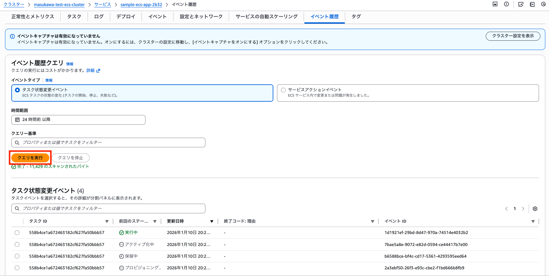Click event ID 1d1921ef-29bd-8d47-970a-74514e4032b2
The image size is (549, 276).
click(x=426, y=233)
